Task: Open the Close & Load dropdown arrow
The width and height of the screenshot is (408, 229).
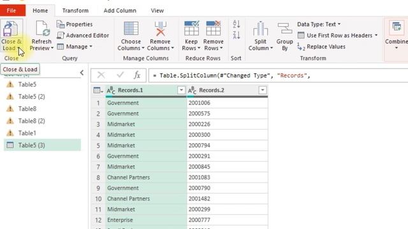Action: (18, 48)
